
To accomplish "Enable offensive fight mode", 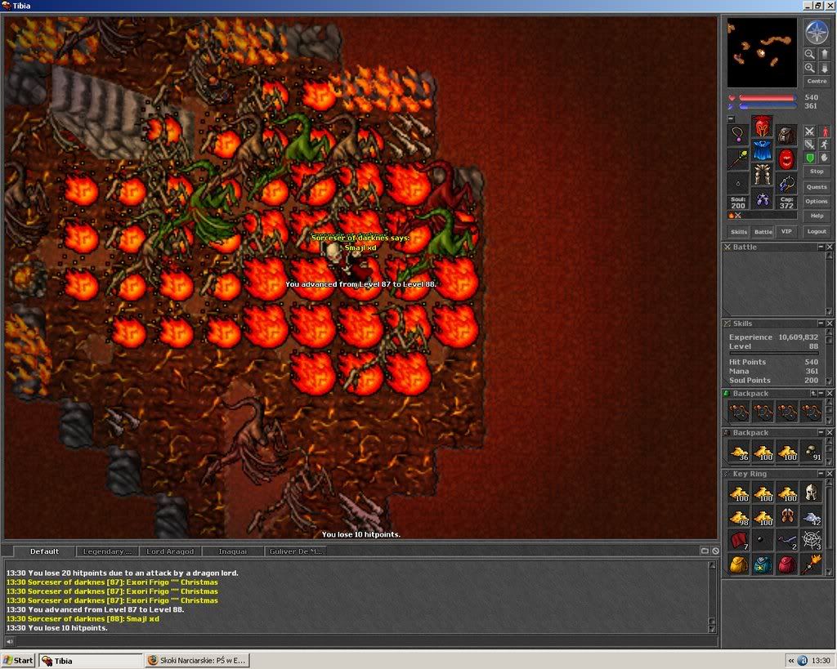I will 810,132.
